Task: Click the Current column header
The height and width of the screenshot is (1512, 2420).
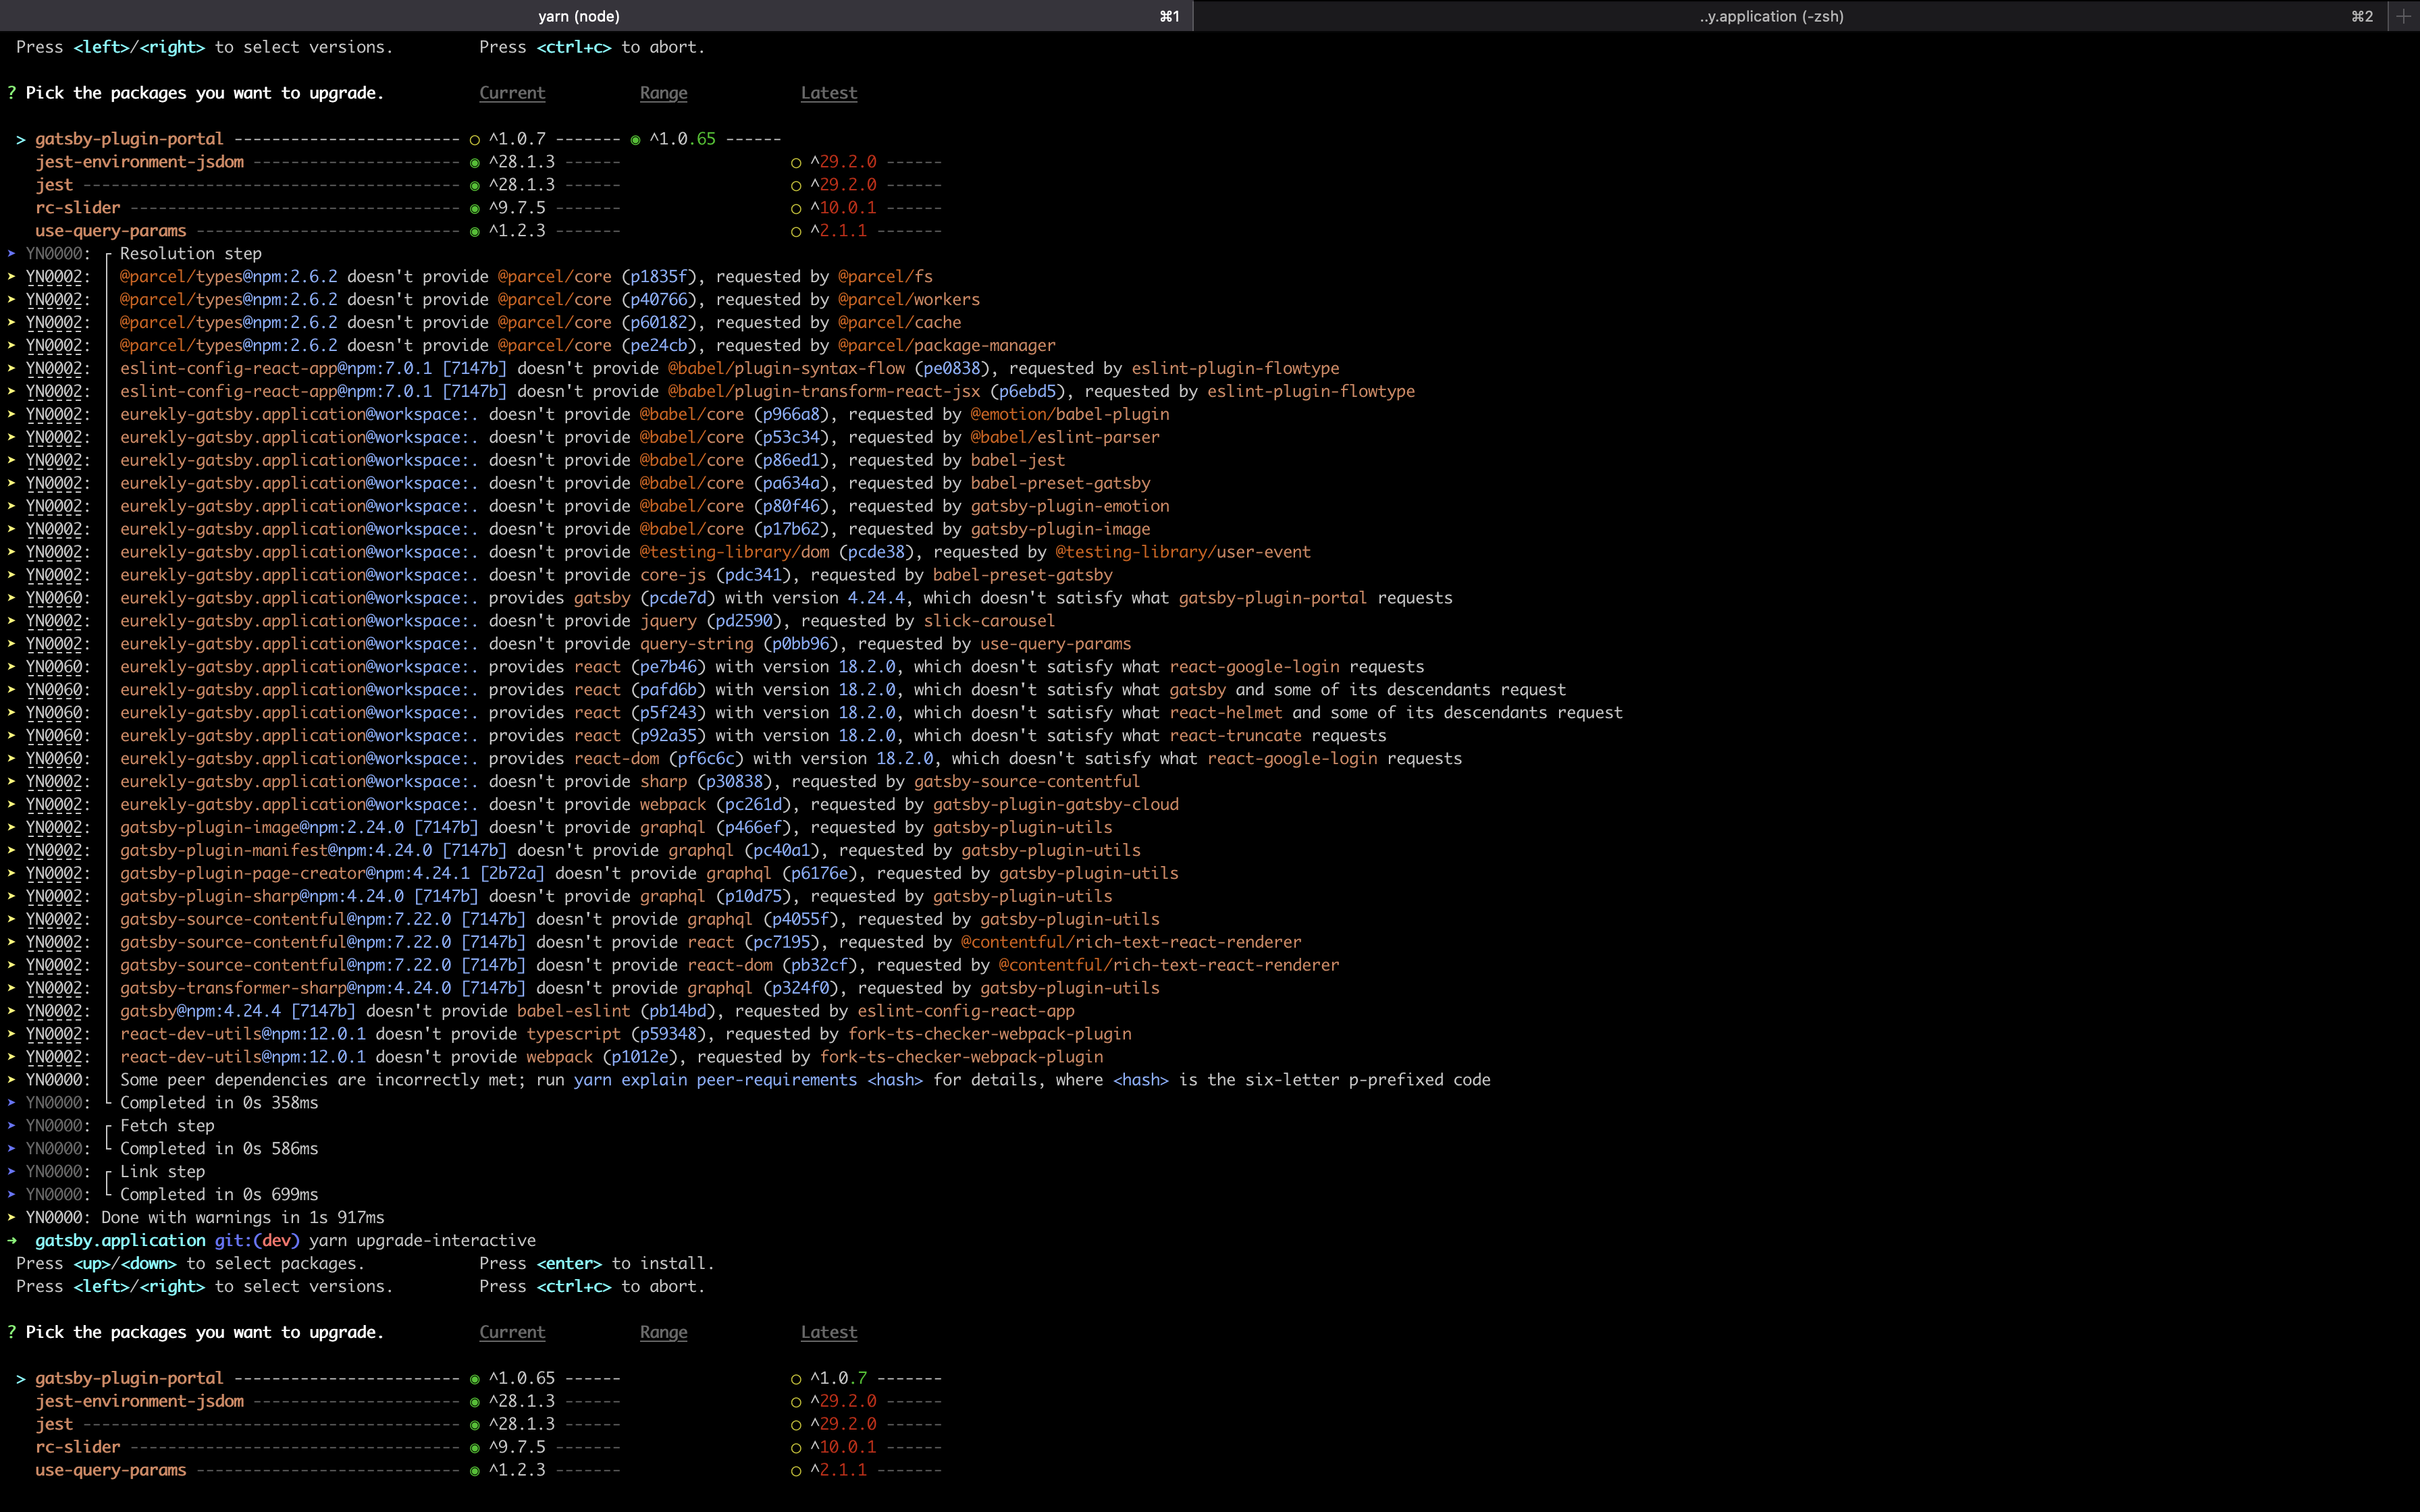Action: (512, 92)
